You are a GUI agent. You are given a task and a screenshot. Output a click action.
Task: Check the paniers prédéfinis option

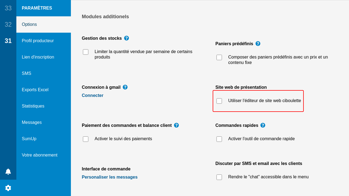pos(219,57)
